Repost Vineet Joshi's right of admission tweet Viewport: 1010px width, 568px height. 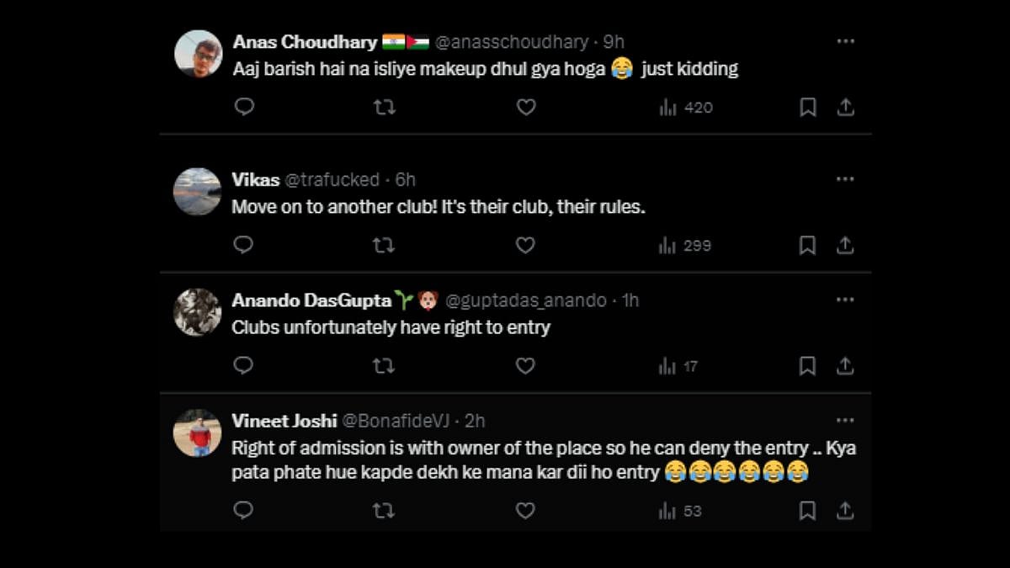coord(384,511)
